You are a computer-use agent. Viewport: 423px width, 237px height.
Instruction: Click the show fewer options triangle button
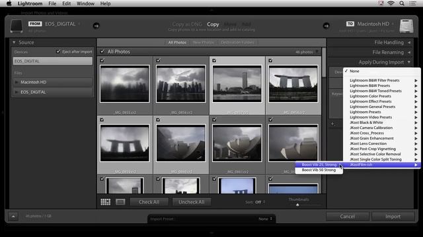point(13,217)
